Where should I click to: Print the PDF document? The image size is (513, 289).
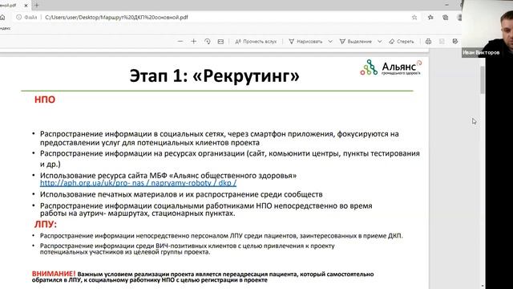point(428,42)
